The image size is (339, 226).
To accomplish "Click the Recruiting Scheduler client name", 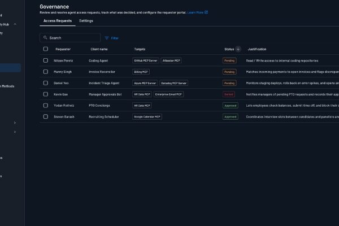I will point(104,117).
